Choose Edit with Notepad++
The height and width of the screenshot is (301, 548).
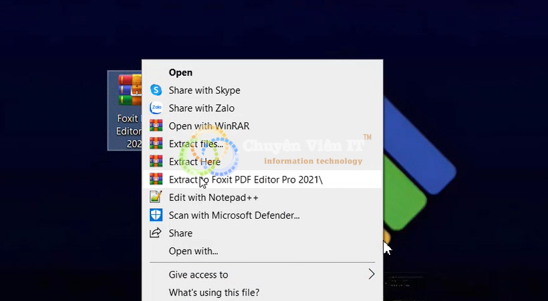tap(262, 197)
